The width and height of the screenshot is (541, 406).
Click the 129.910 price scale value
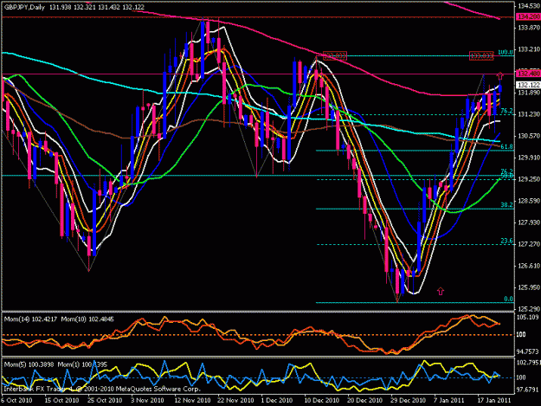[529, 158]
